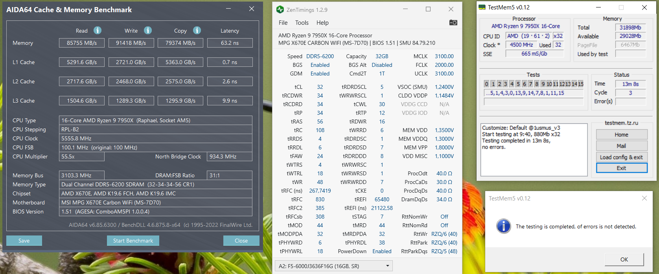The image size is (659, 274).
Task: Click the Memory Read value 85755 MB/s
Action: click(x=82, y=43)
